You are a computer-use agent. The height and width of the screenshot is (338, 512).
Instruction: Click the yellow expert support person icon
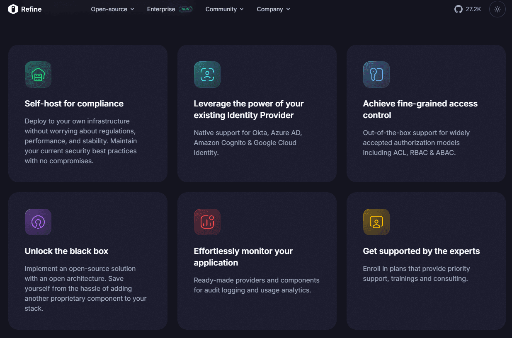tap(376, 222)
